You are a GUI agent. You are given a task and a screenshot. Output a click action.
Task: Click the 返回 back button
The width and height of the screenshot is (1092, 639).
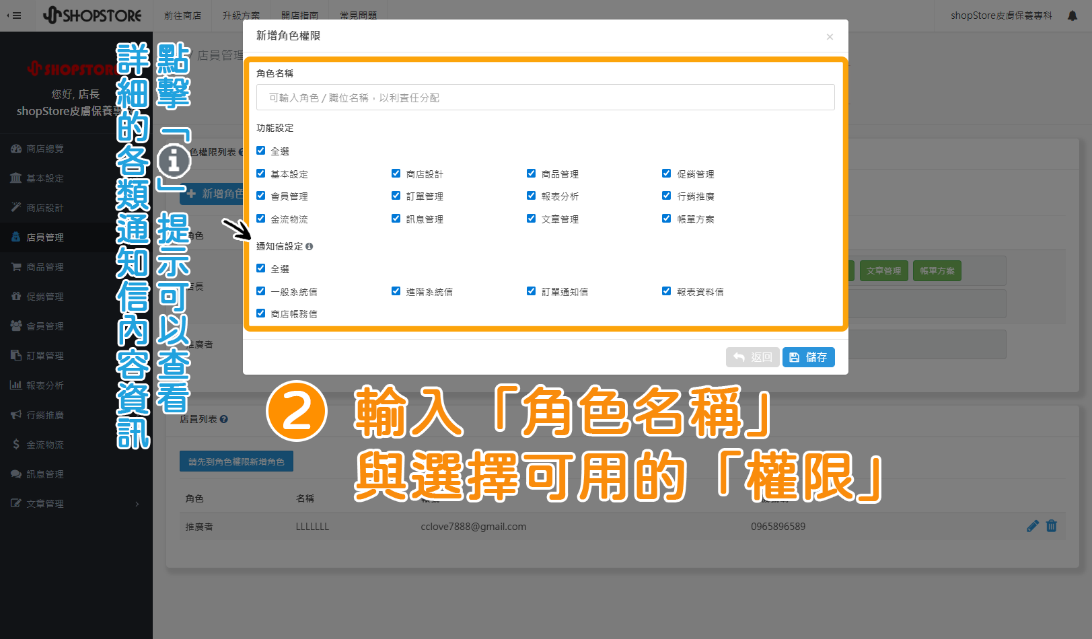coord(752,357)
